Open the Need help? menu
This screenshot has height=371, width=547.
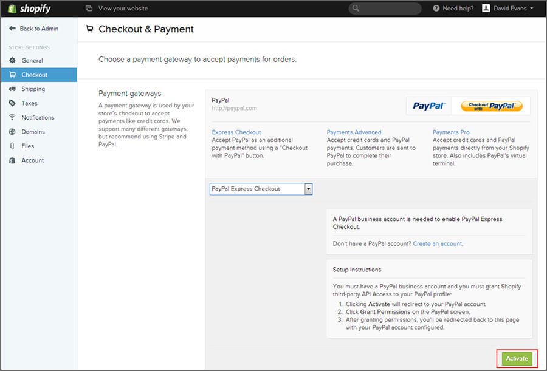click(x=453, y=9)
